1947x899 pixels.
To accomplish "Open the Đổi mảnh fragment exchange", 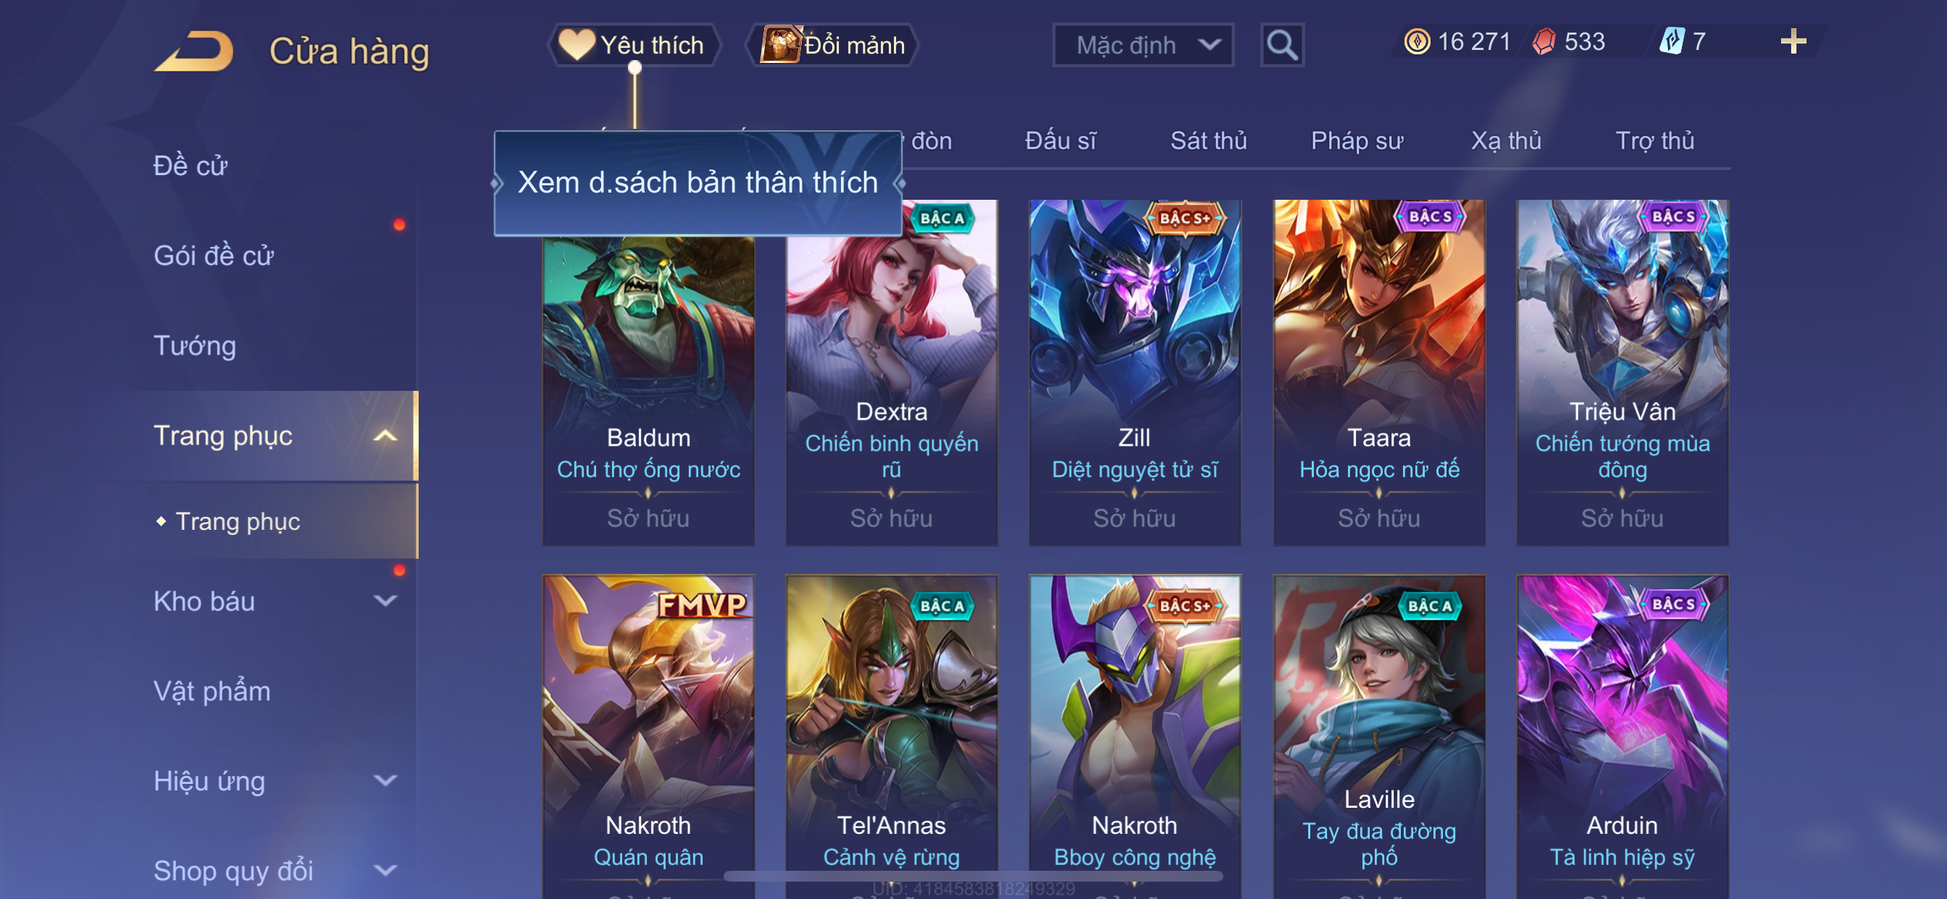I will 832,46.
